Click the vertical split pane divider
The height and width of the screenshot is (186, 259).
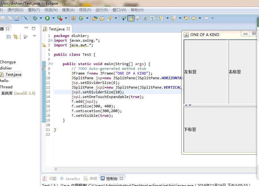pyautogui.click(x=228, y=71)
